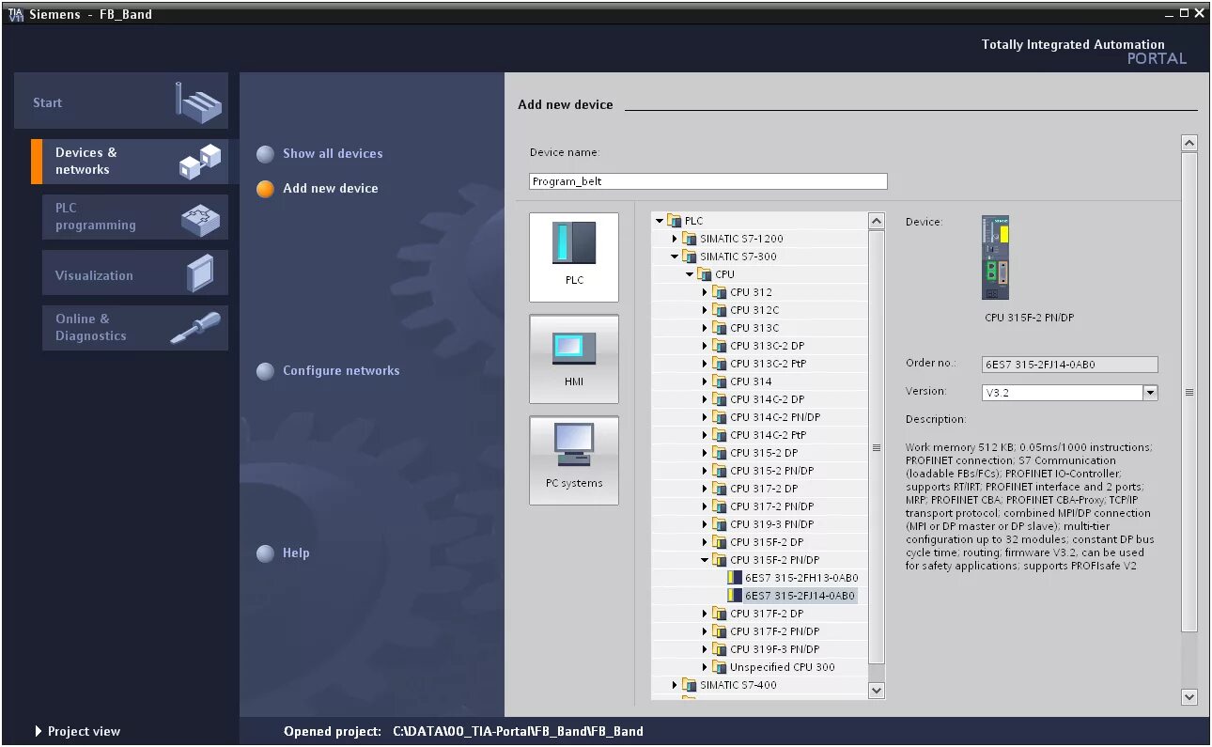
Task: Click the Configure networks link
Action: tap(341, 371)
